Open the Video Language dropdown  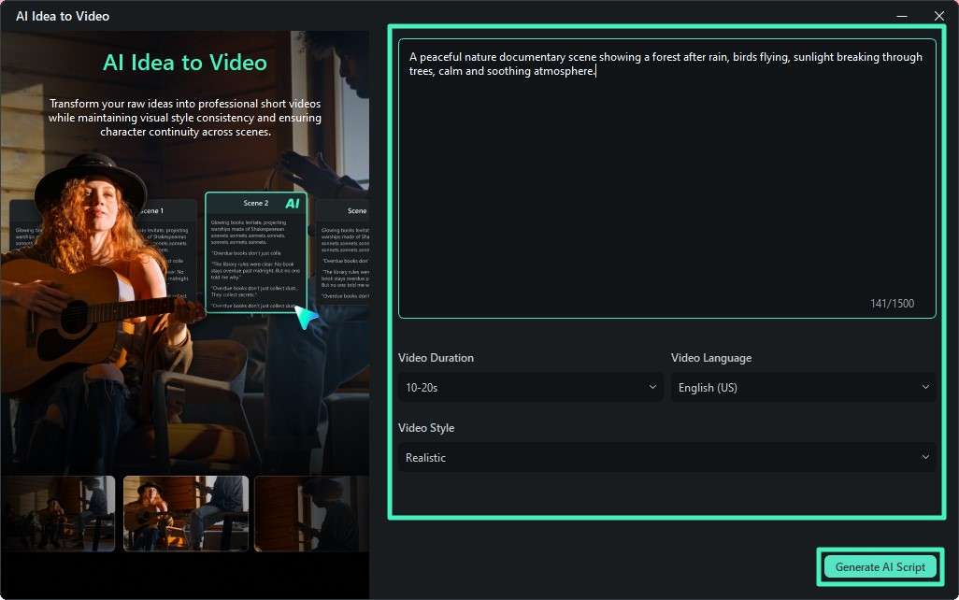[x=803, y=387]
